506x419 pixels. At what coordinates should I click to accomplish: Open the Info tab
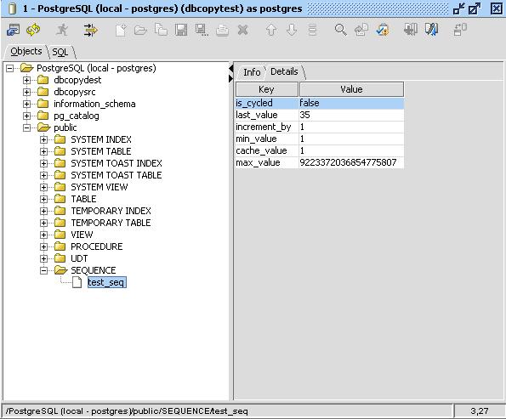click(x=252, y=72)
